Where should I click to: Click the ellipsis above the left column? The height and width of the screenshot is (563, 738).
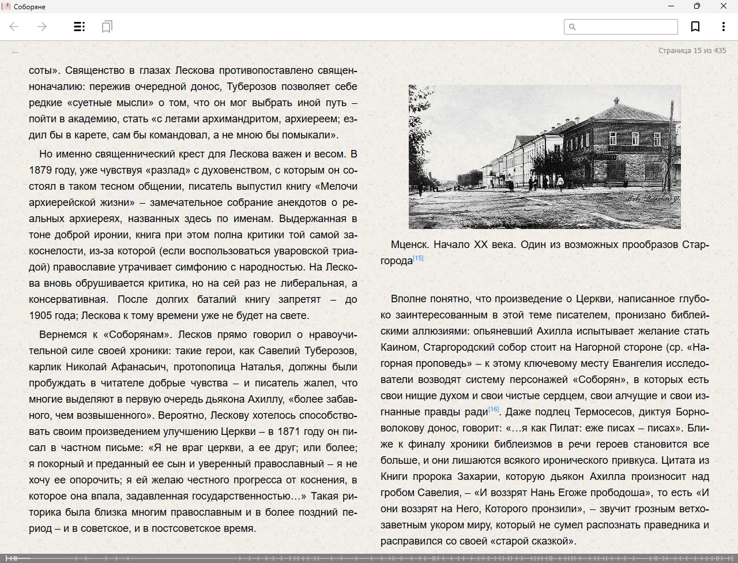[15, 52]
